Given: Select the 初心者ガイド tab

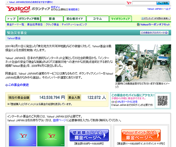Looking at the screenshot, I should tap(75, 19).
